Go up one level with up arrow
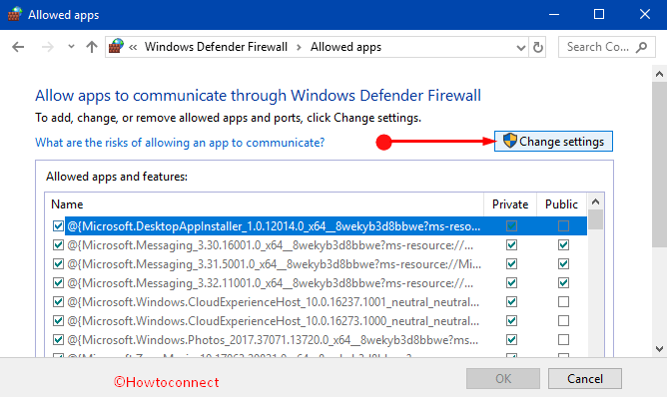Image resolution: width=667 pixels, height=397 pixels. tap(92, 47)
